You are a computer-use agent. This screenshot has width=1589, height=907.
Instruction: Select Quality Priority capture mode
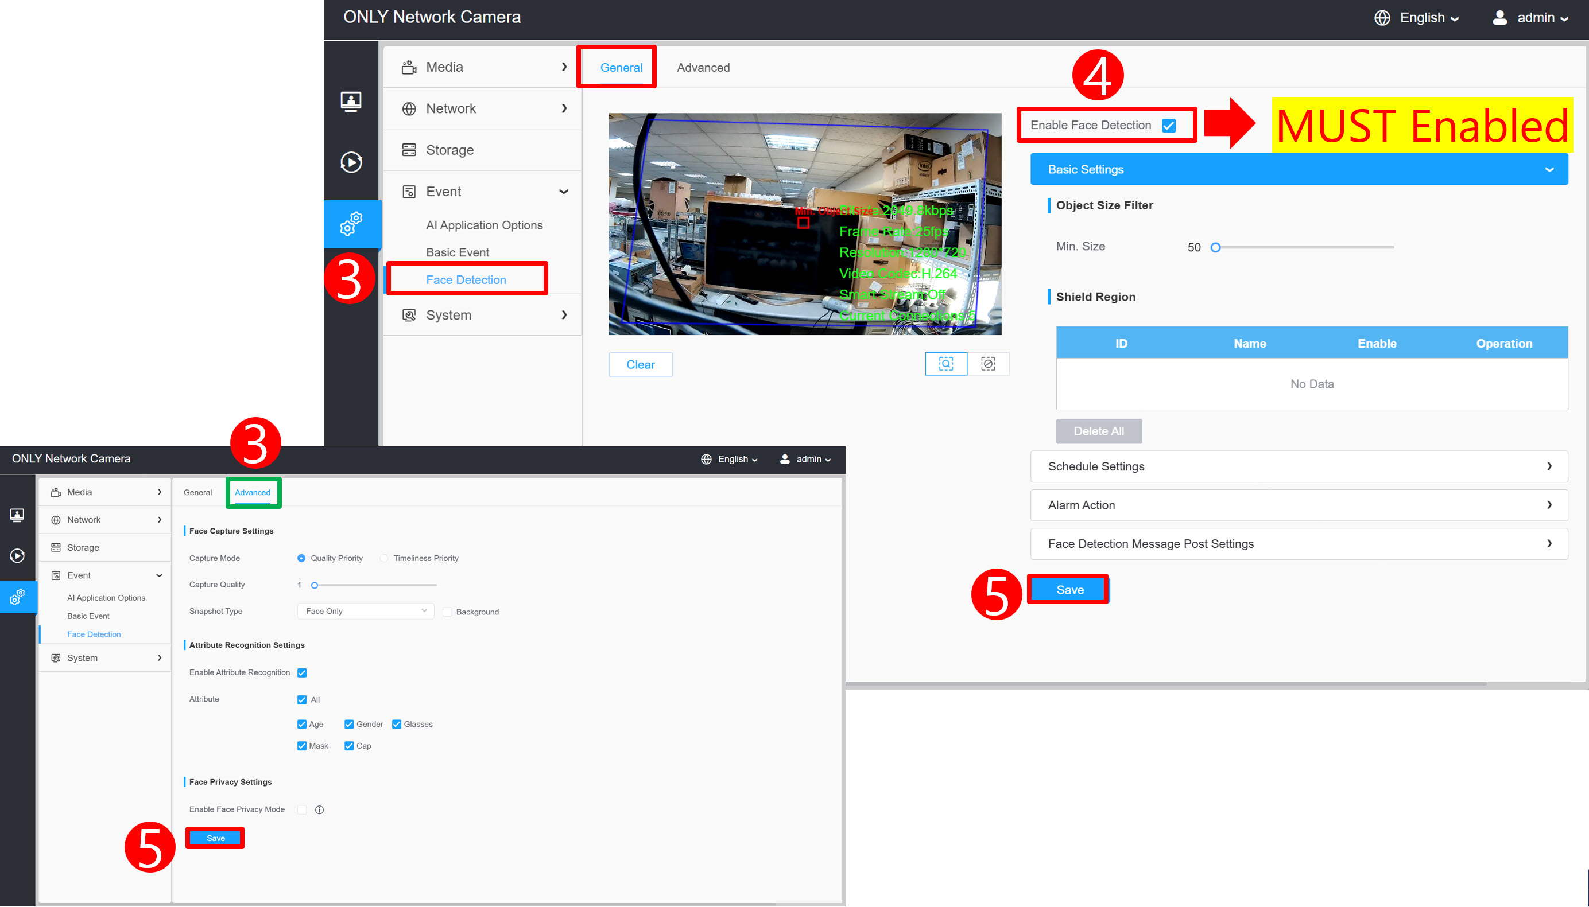point(301,558)
